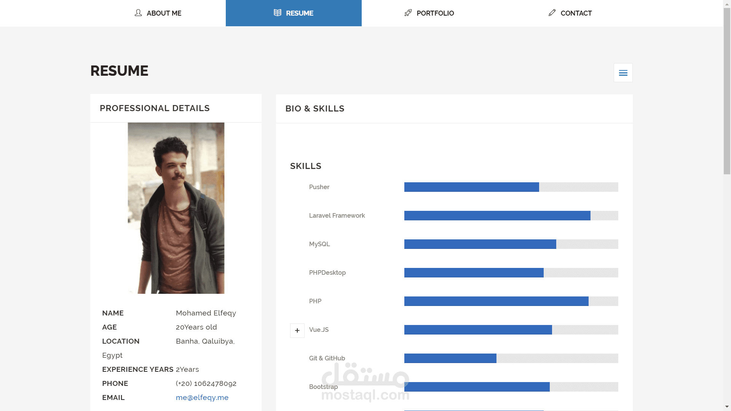Click the page vertical scrollbar thumb

click(727, 91)
